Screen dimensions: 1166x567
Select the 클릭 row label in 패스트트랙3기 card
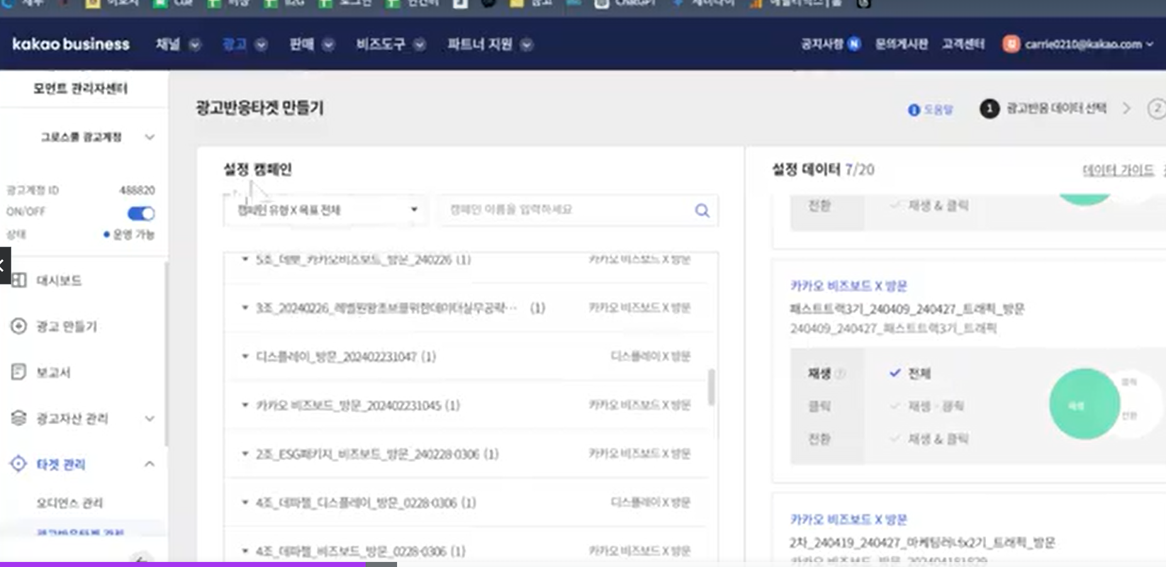pos(819,407)
